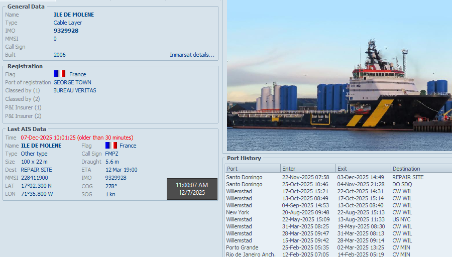452x257 pixels.
Task: Click the DO SDQ destination cell
Action: point(402,184)
